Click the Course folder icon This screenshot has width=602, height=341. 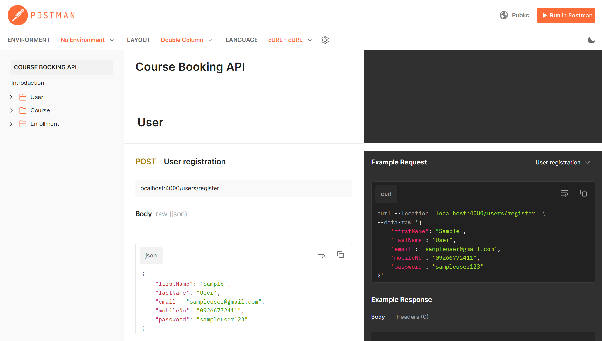[x=23, y=110]
